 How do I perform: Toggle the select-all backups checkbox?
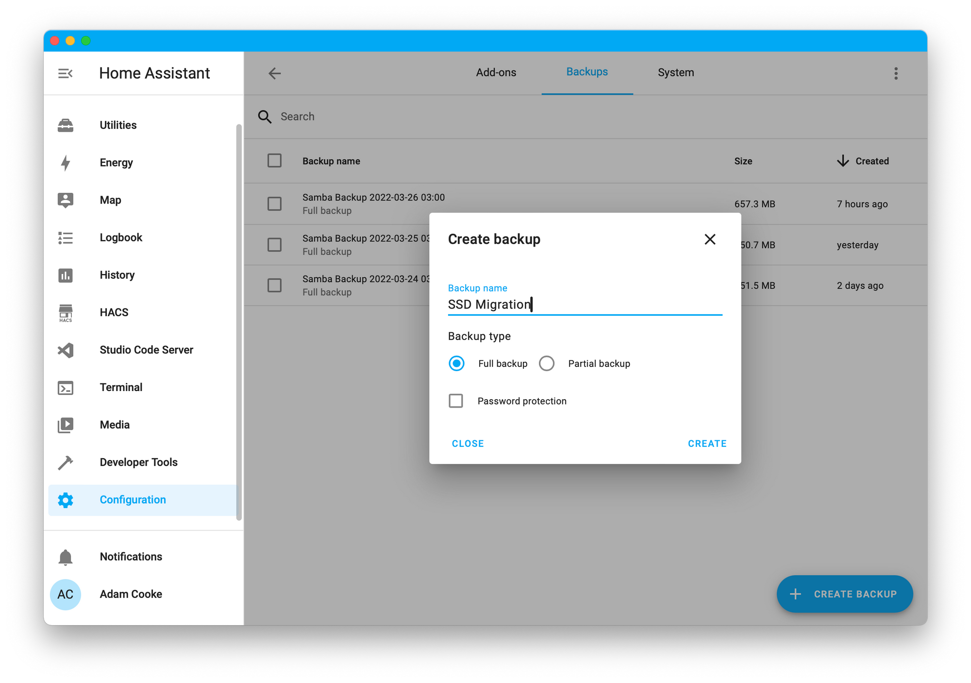274,160
